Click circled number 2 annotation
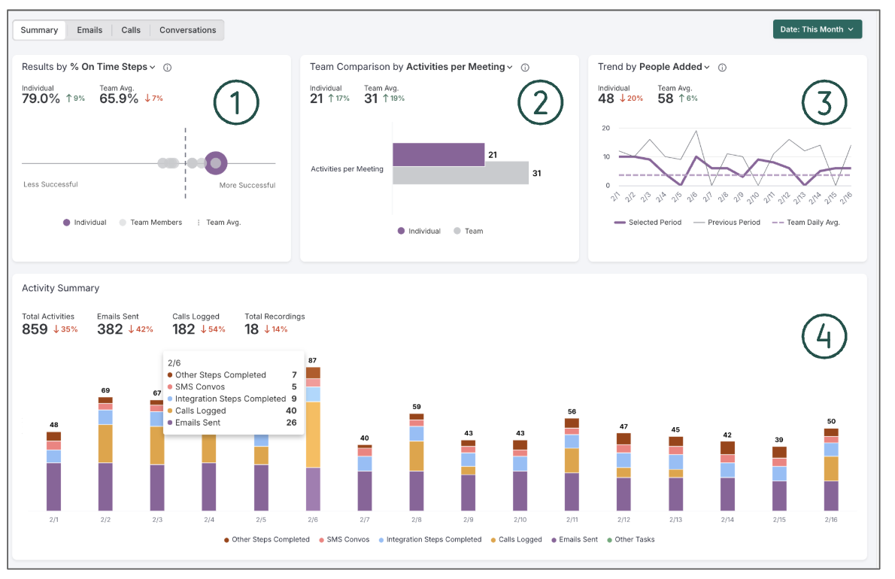The height and width of the screenshot is (579, 895). click(540, 102)
